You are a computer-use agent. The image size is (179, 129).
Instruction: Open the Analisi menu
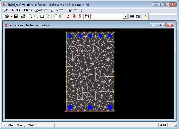16,10
